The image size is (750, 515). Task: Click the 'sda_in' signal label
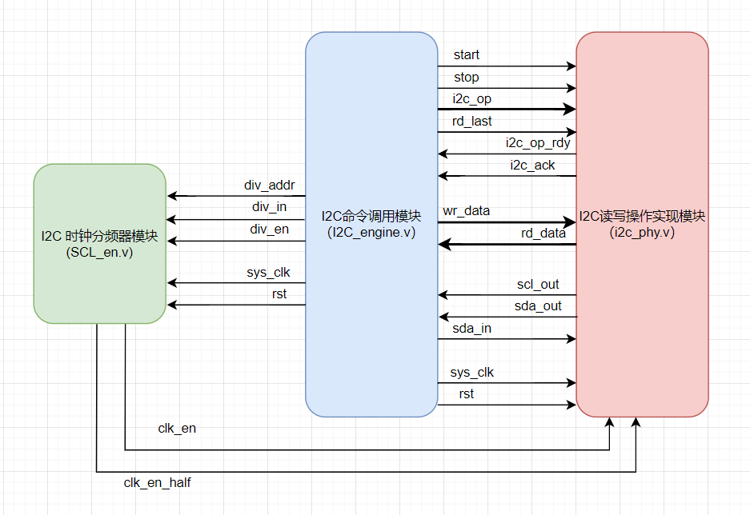click(x=471, y=328)
